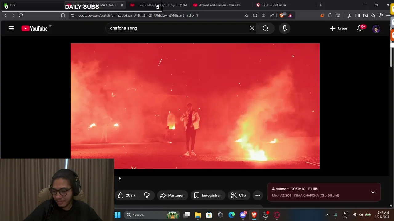Switch the ENG FR input language
The height and width of the screenshot is (221, 394).
[x=345, y=215]
